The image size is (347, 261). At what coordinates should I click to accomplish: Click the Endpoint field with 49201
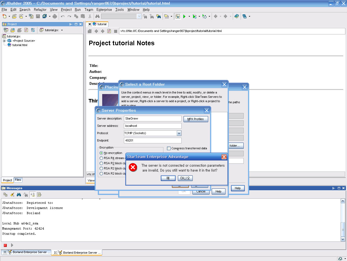pyautogui.click(x=153, y=141)
